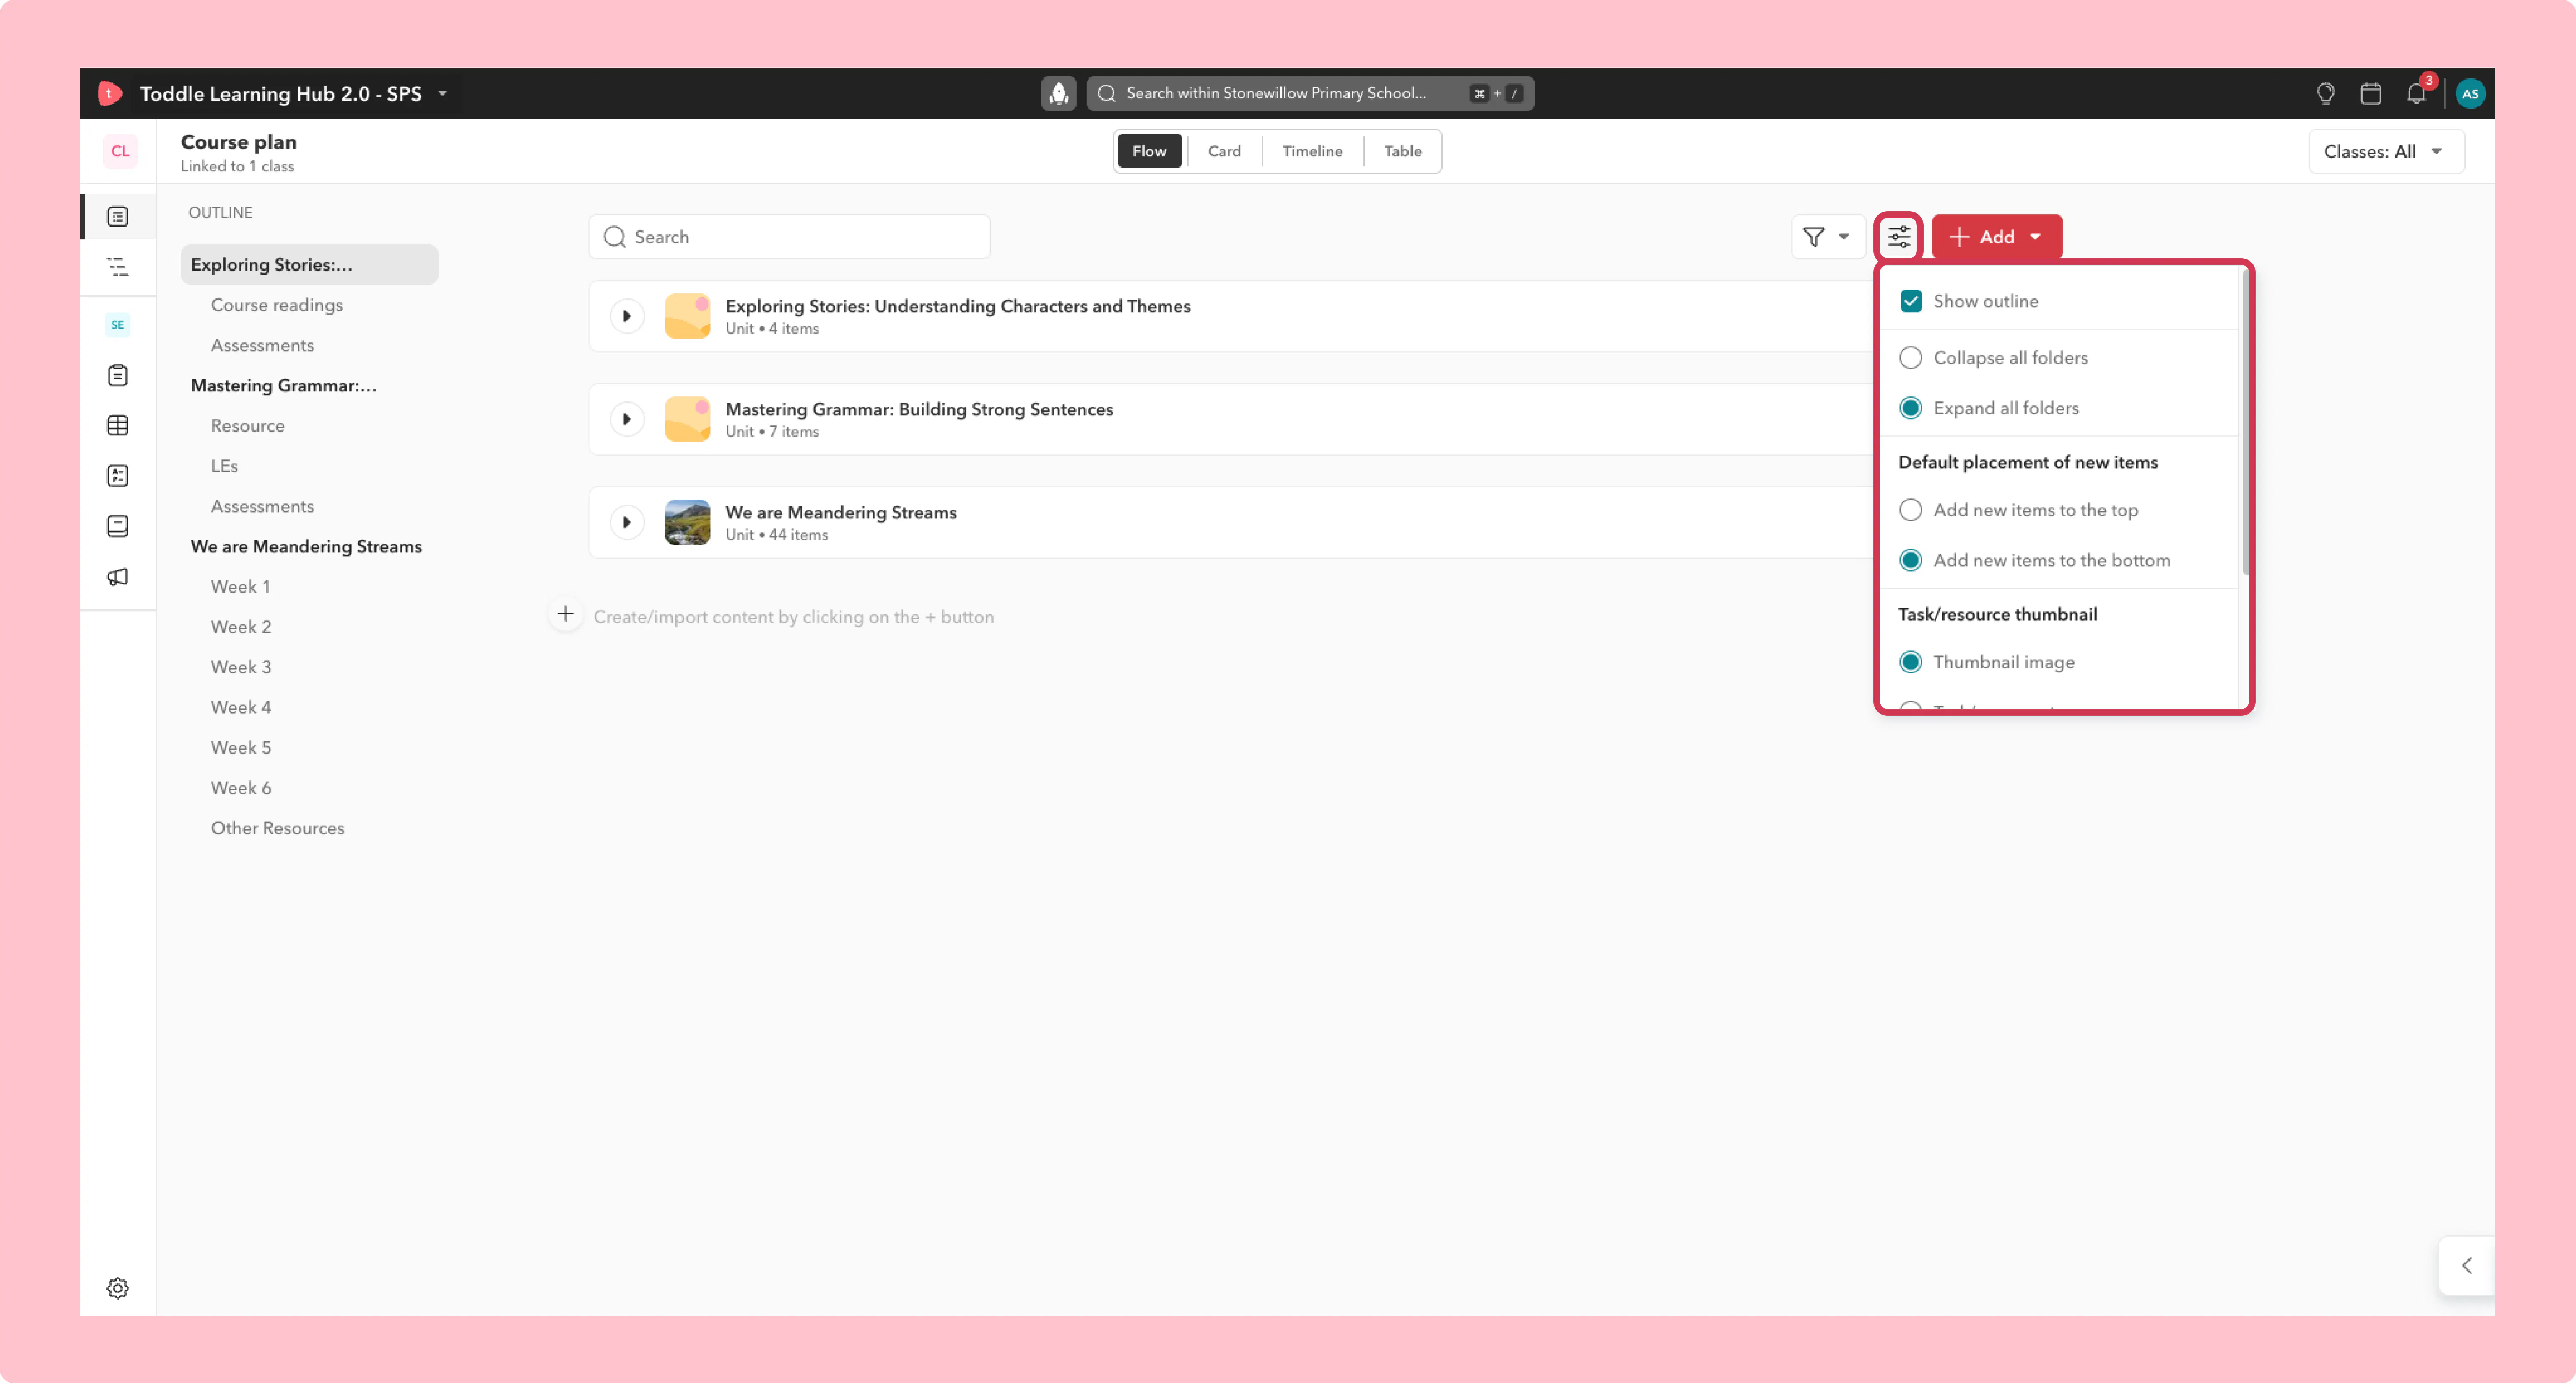This screenshot has height=1383, width=2576.
Task: Select Week 2 in the outline
Action: point(241,627)
